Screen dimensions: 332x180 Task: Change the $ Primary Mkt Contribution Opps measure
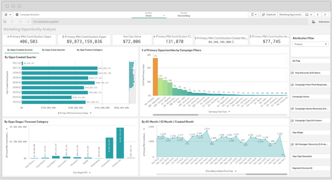75,113
